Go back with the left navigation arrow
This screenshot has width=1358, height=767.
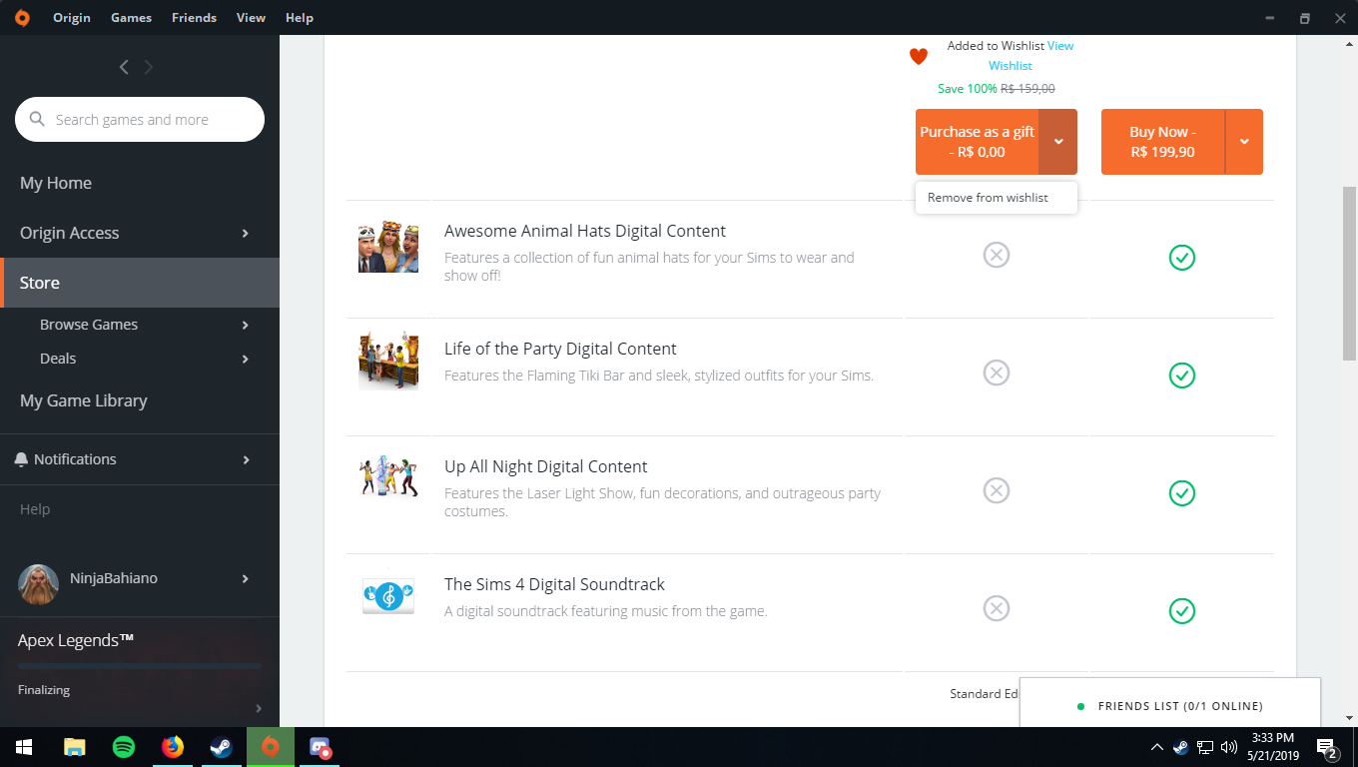(x=124, y=67)
